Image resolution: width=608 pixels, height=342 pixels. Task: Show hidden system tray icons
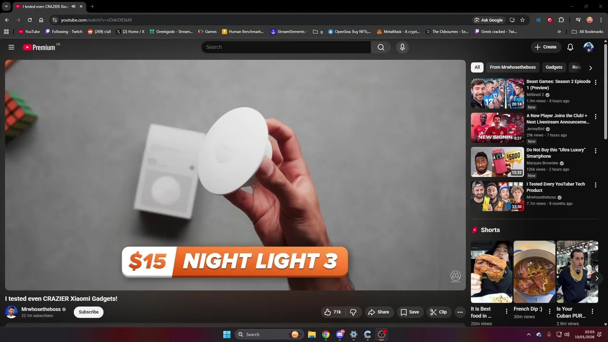click(529, 334)
